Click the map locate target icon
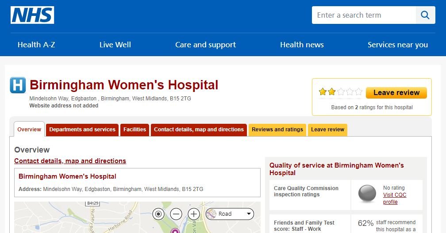 click(158, 214)
